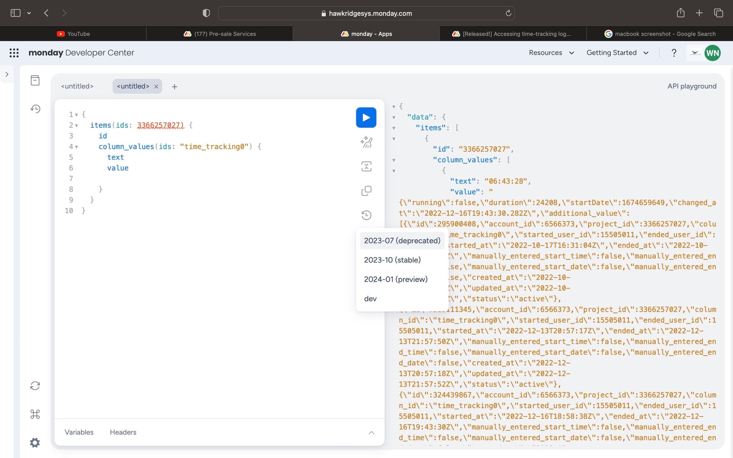Switch to the first untitled tab
This screenshot has width=733, height=458.
click(x=77, y=86)
